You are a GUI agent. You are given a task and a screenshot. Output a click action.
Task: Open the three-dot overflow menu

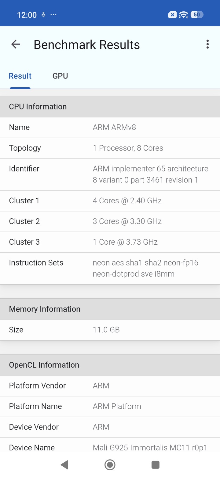pos(207,44)
